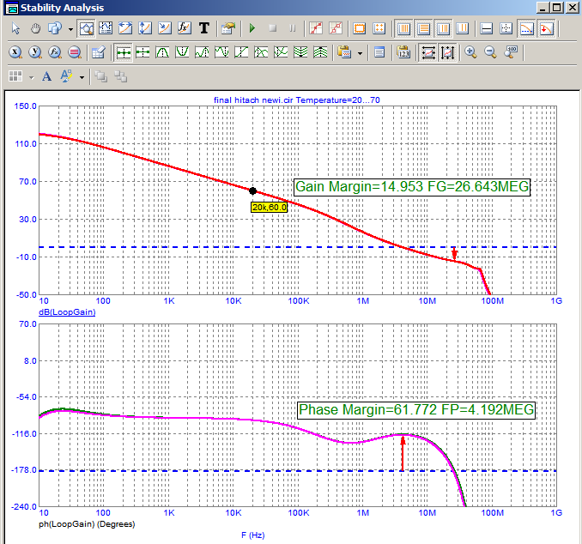The height and width of the screenshot is (544, 582).
Task: Select the arrow pointer Select mode tool
Action: tap(16, 28)
